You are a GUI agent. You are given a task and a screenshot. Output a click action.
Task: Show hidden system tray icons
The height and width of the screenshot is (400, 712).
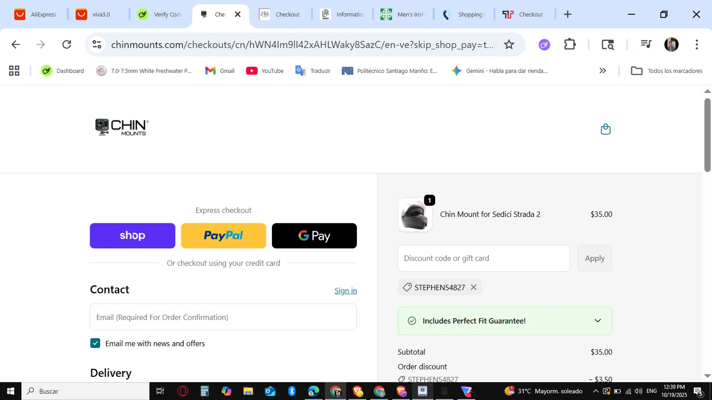[x=595, y=391]
